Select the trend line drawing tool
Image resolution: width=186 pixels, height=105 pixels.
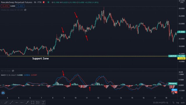tap(11, 102)
